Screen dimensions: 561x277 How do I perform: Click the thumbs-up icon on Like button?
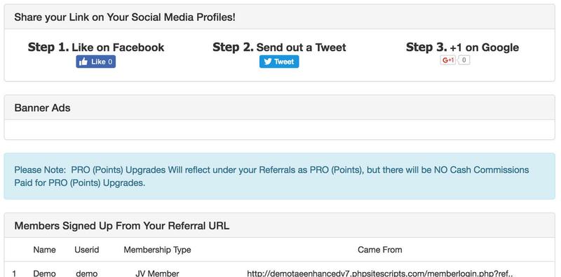click(83, 62)
